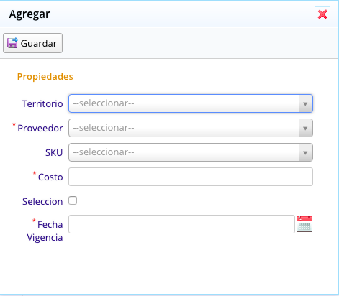Click the Guardar button text

[x=39, y=43]
